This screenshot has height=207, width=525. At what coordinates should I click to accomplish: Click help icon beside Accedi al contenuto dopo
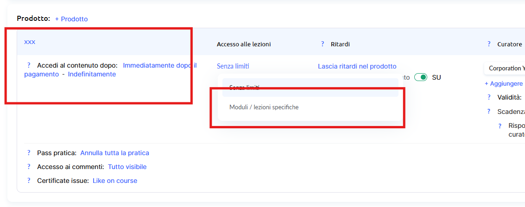point(29,65)
